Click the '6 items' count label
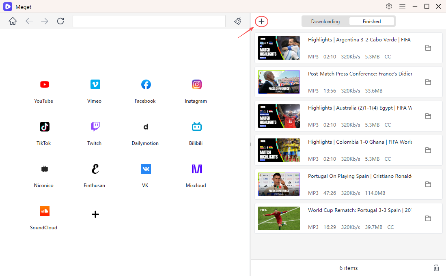This screenshot has height=276, width=446. click(x=349, y=268)
